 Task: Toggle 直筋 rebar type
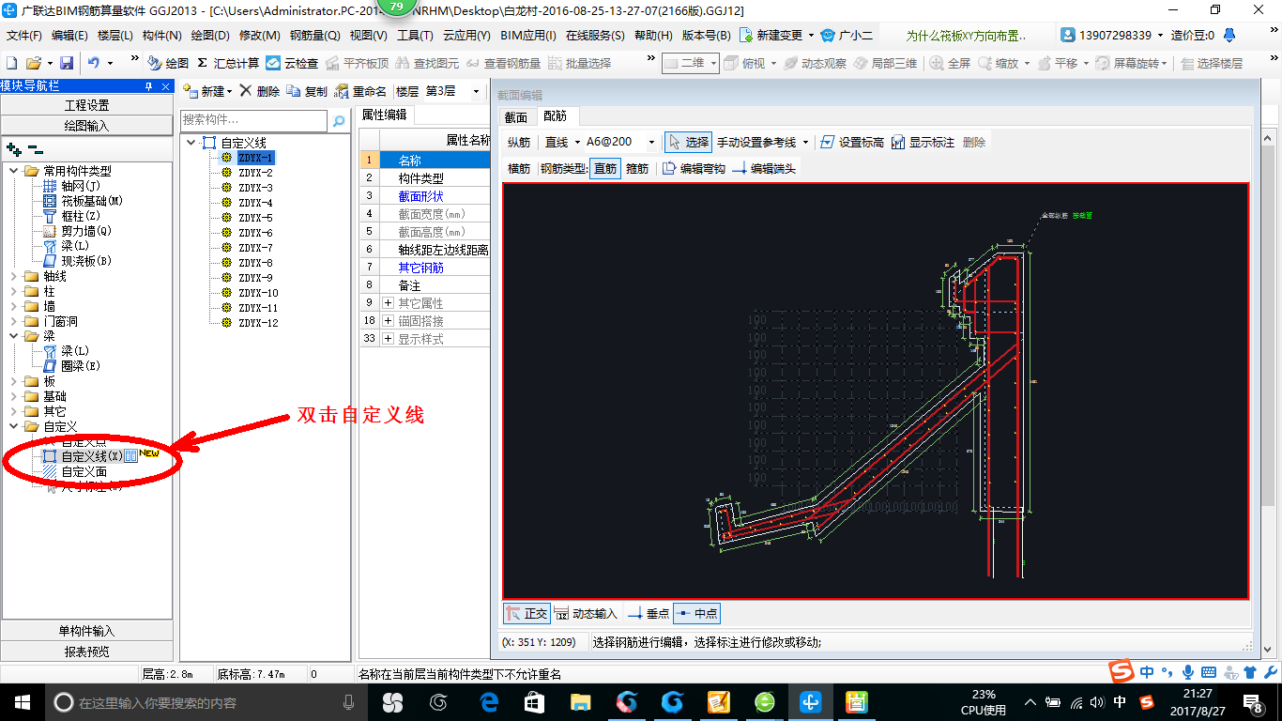tap(605, 168)
